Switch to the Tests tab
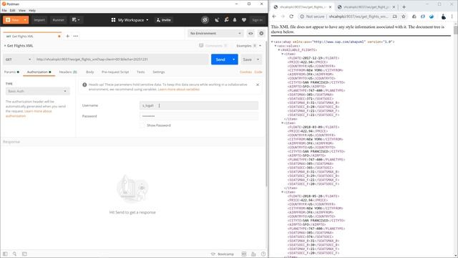Screen dimensions: 458x258 point(141,72)
